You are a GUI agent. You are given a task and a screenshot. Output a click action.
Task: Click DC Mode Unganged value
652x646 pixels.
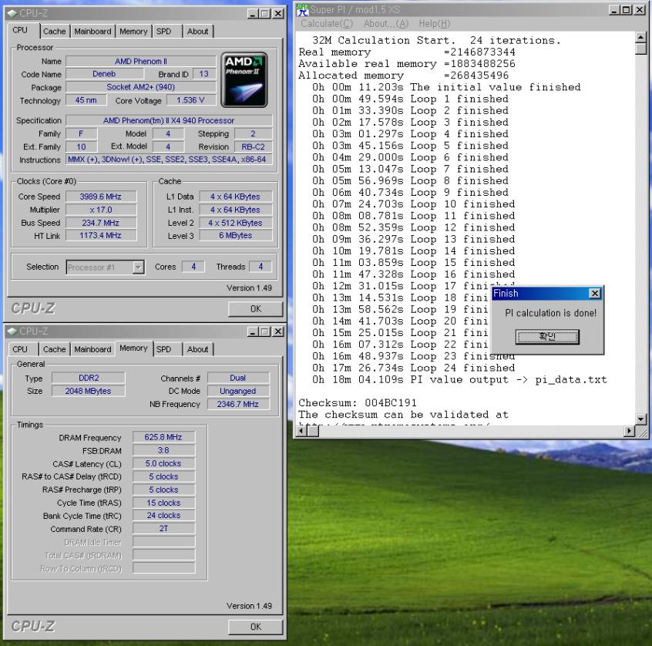[238, 391]
